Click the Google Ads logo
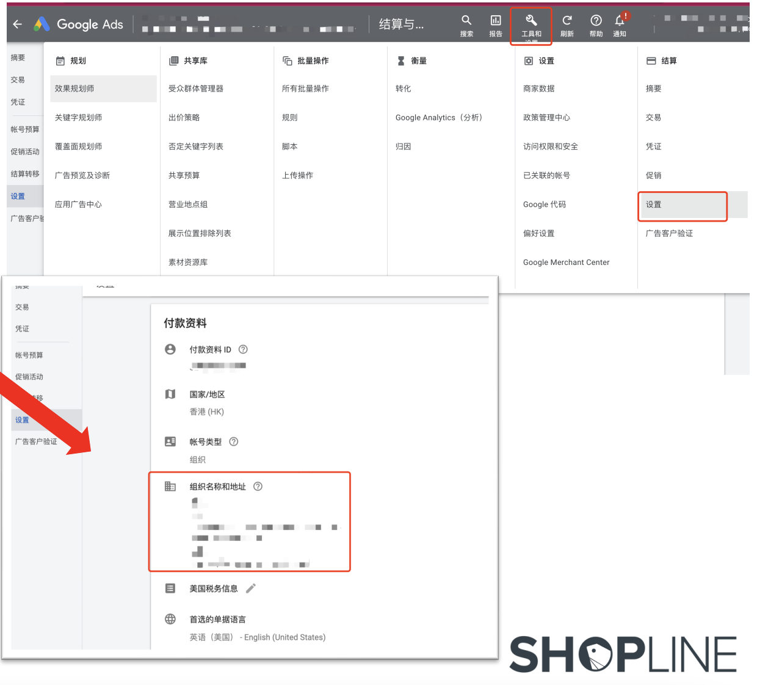Image resolution: width=757 pixels, height=685 pixels. [78, 24]
